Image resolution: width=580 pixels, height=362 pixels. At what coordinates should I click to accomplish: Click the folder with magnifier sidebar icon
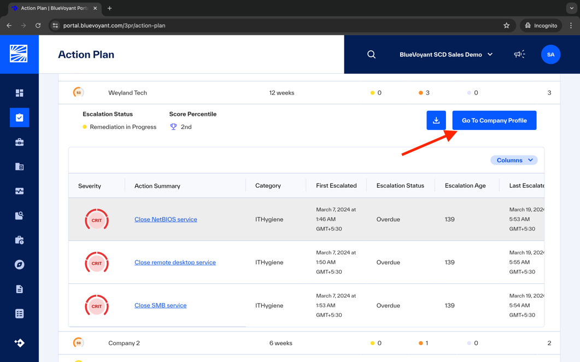tap(19, 216)
